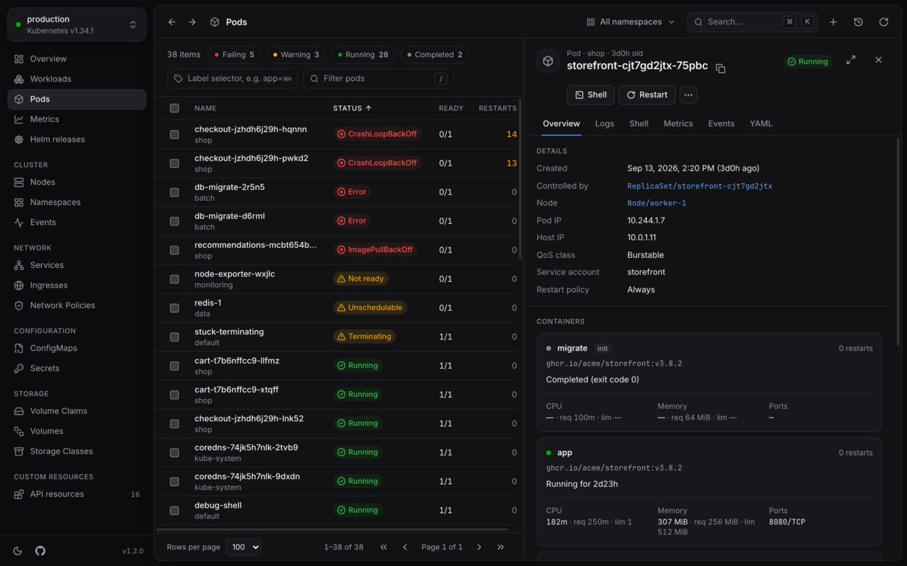
Task: Switch to the Events tab
Action: tap(721, 124)
